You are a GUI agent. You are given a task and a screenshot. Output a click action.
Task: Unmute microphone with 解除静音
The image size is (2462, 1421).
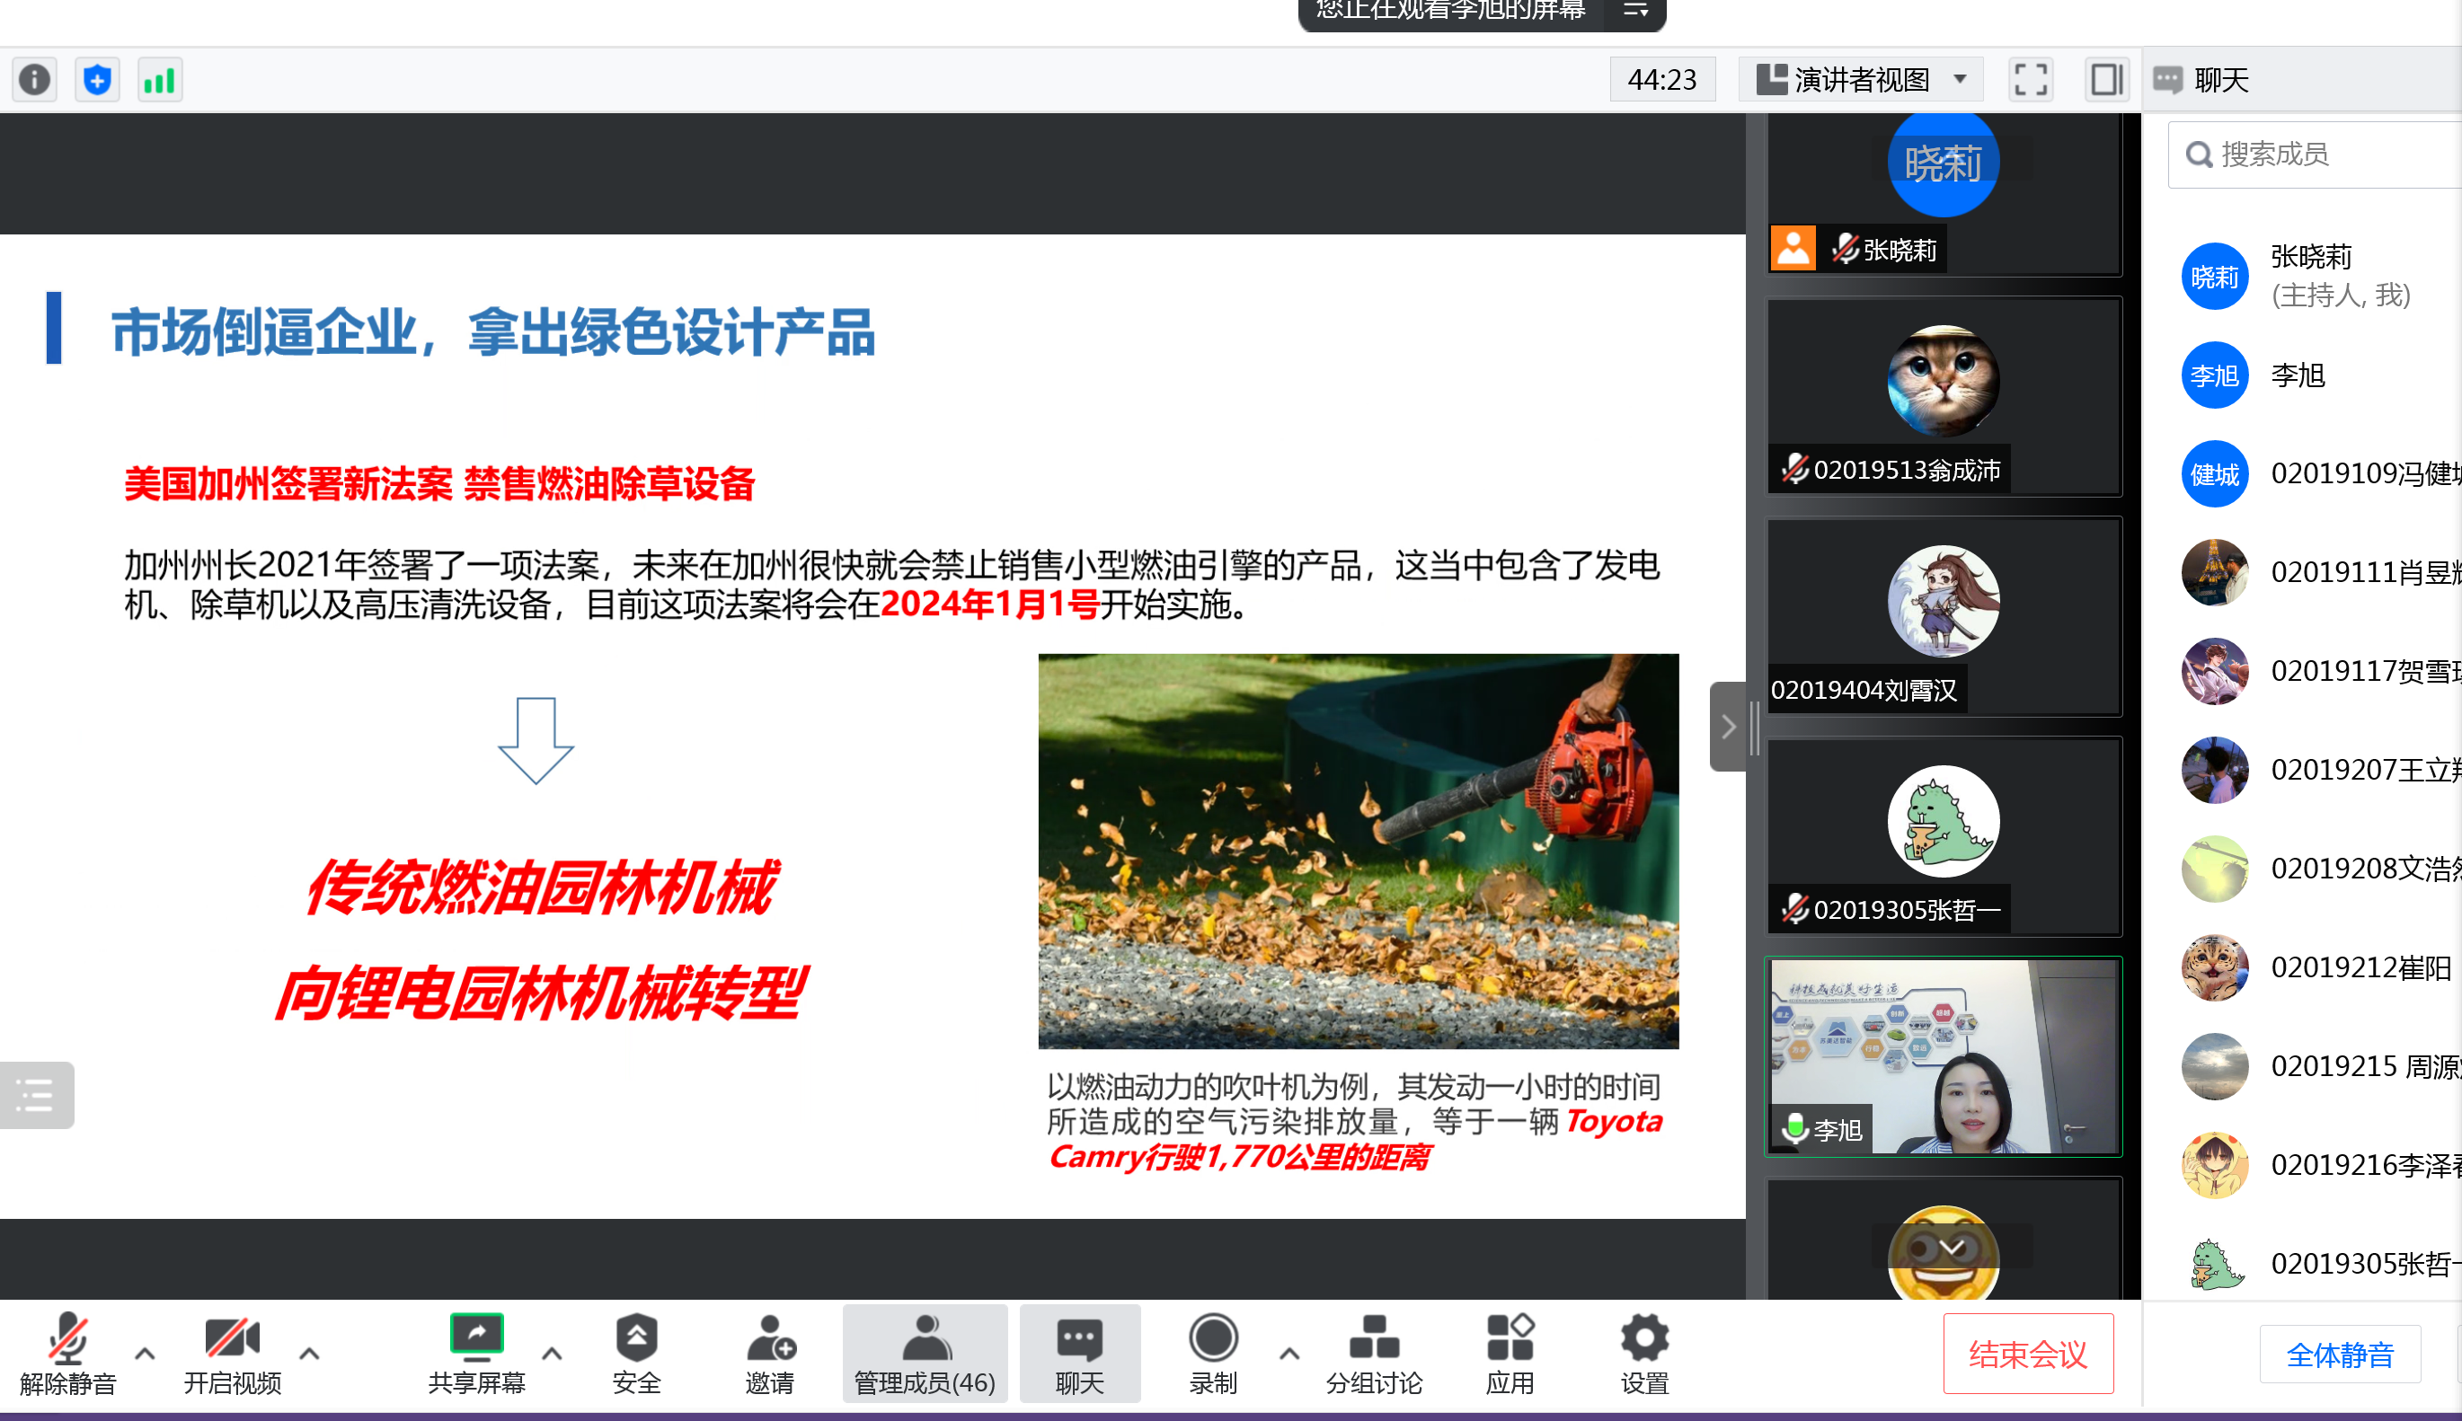(67, 1353)
